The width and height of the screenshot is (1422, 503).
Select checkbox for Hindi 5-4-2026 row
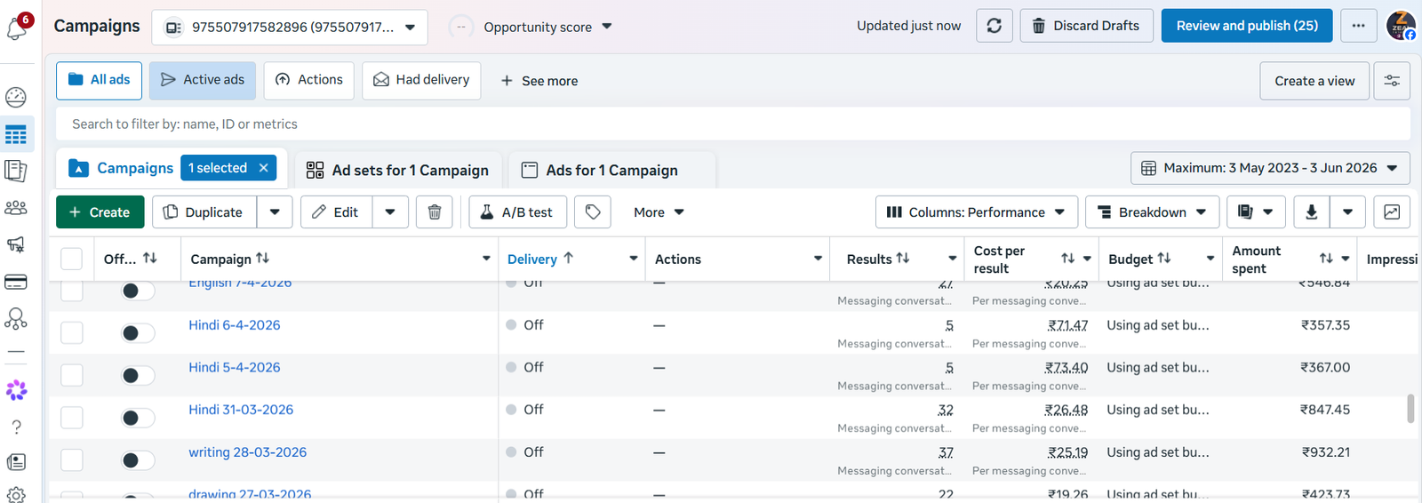coord(71,375)
